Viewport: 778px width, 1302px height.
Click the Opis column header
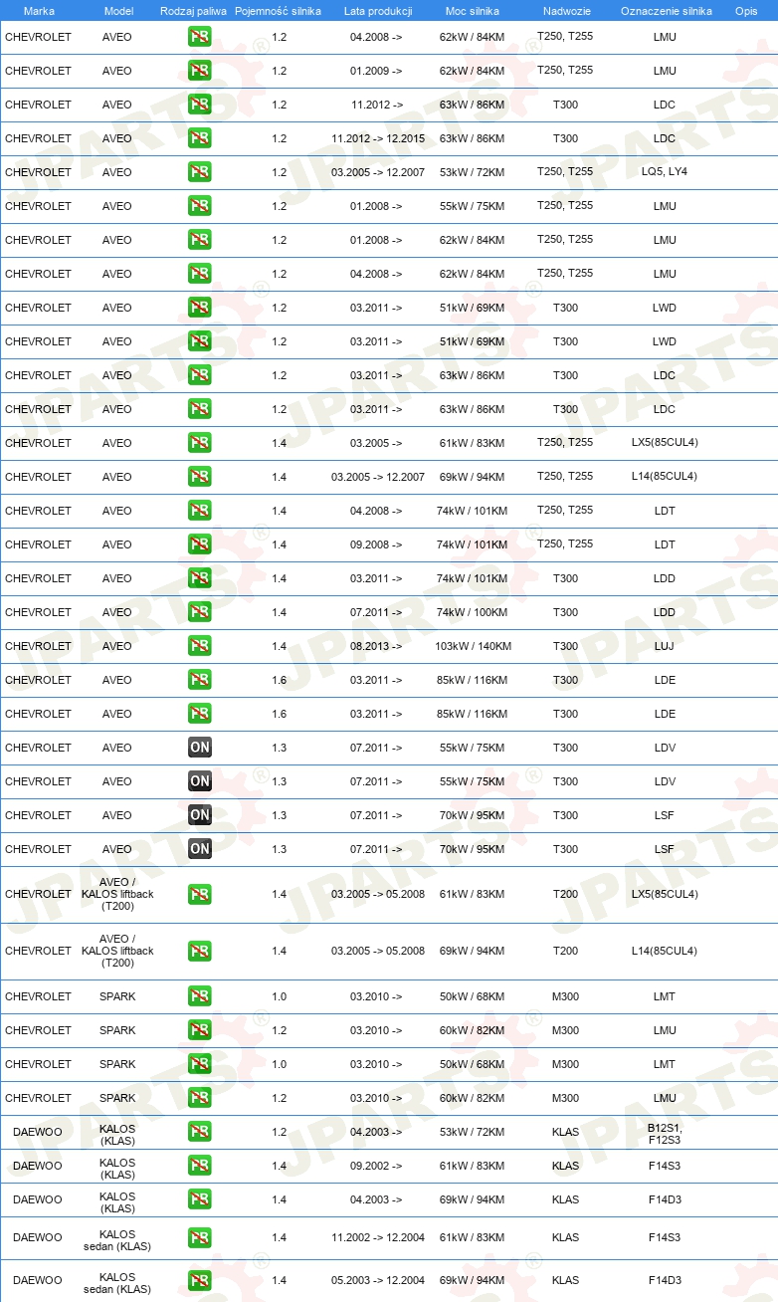pos(746,11)
